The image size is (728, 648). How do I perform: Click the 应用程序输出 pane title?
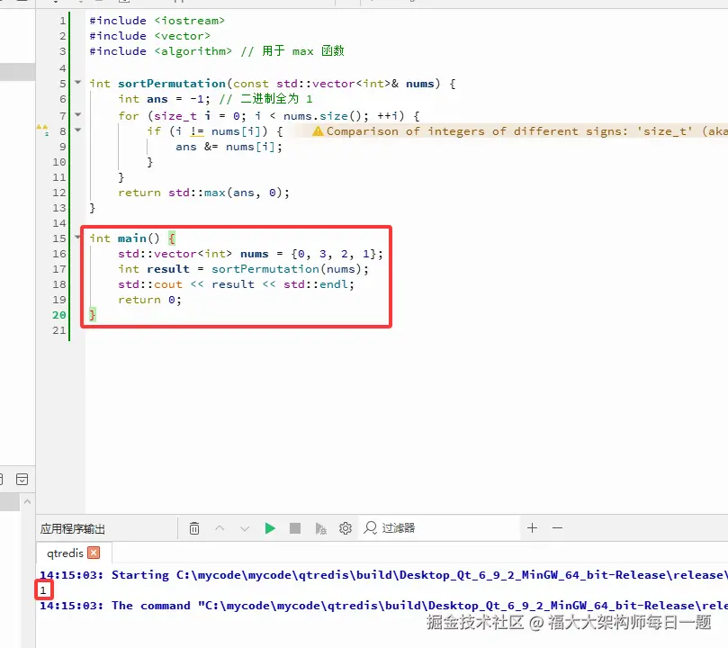72,528
